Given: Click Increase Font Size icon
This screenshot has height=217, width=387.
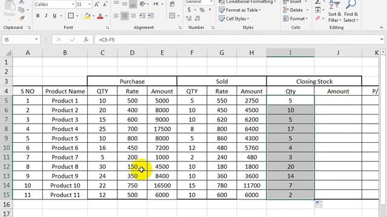Looking at the screenshot, I should [97, 4].
